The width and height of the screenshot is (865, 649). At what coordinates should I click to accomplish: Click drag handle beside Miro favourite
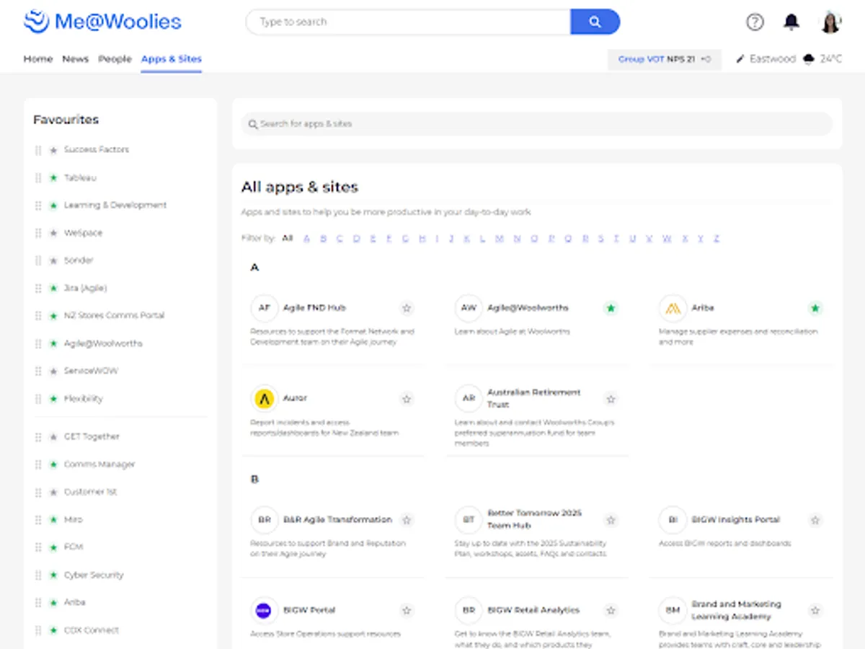click(x=38, y=519)
